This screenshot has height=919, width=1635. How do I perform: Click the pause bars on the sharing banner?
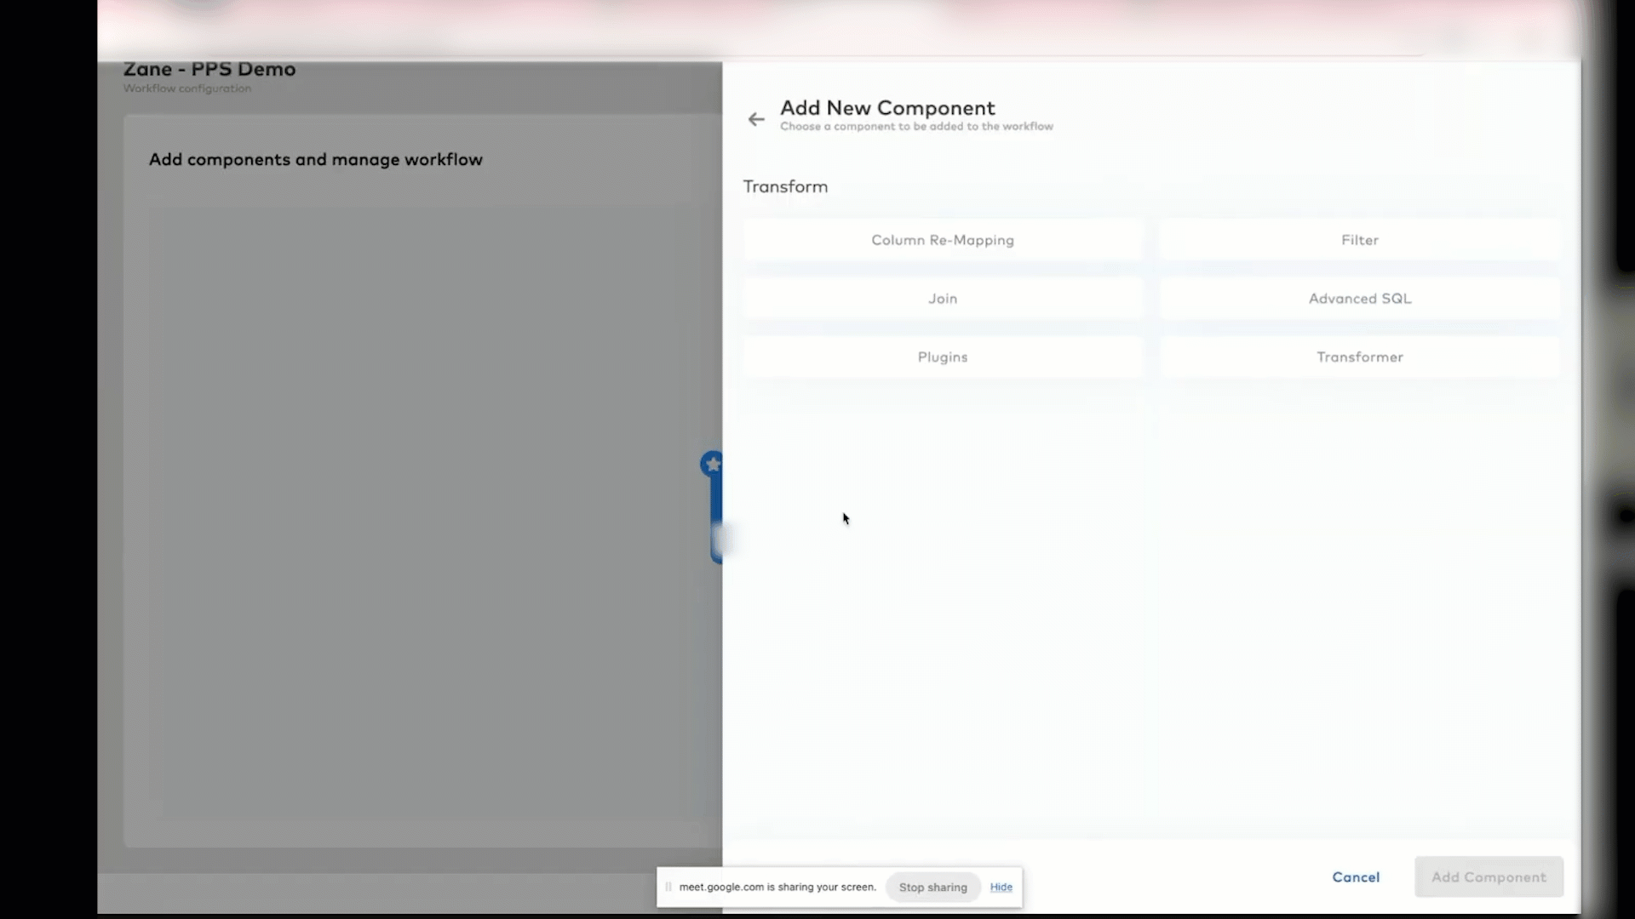669,887
